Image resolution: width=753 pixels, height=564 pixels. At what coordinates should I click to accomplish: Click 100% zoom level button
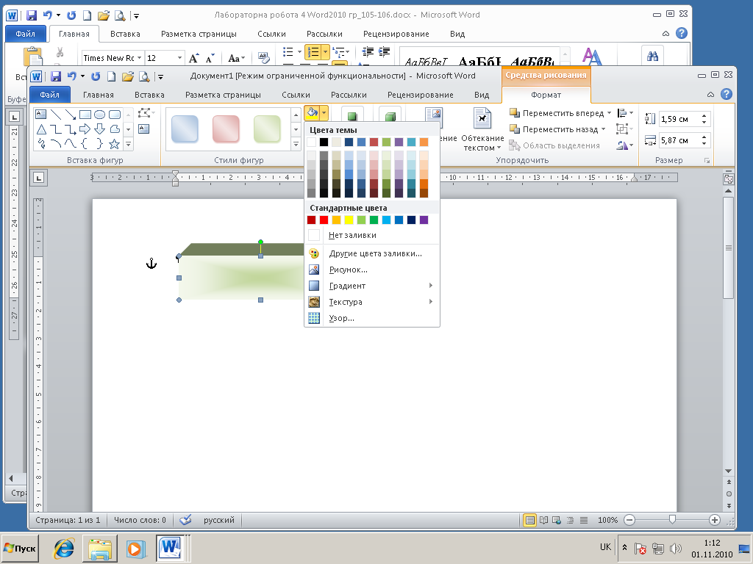[607, 520]
